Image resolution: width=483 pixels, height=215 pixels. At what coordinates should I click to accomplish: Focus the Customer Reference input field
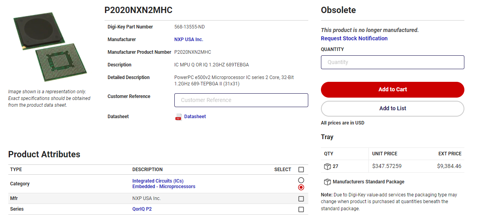click(241, 100)
